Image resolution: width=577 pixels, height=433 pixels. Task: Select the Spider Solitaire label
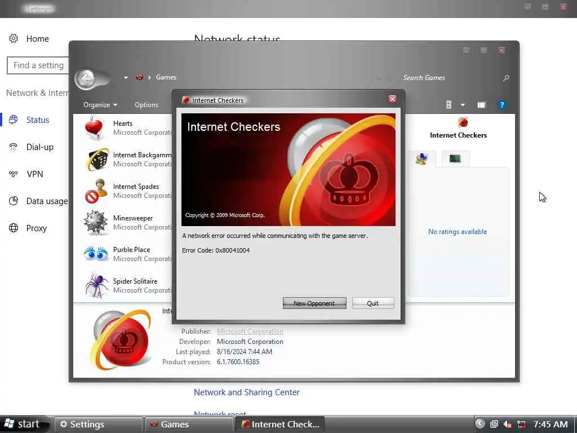(135, 281)
